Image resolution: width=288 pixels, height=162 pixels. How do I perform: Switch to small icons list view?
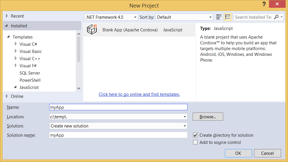pyautogui.click(x=228, y=17)
